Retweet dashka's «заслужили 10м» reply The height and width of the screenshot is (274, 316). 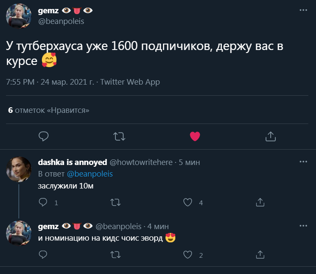(x=115, y=202)
